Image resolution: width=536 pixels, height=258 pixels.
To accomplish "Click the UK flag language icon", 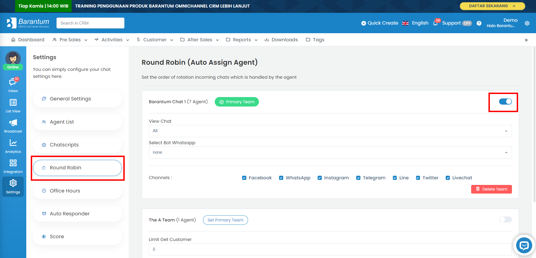I will pos(405,23).
